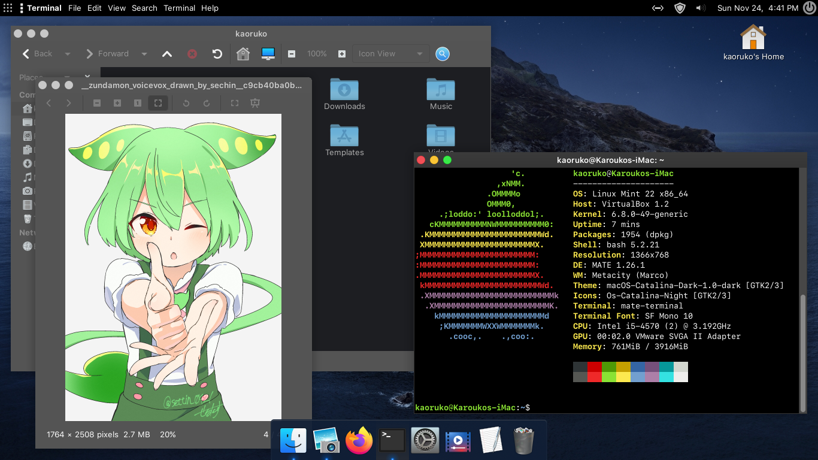Rotate the image counterclockwise
This screenshot has width=818, height=460.
click(x=186, y=103)
